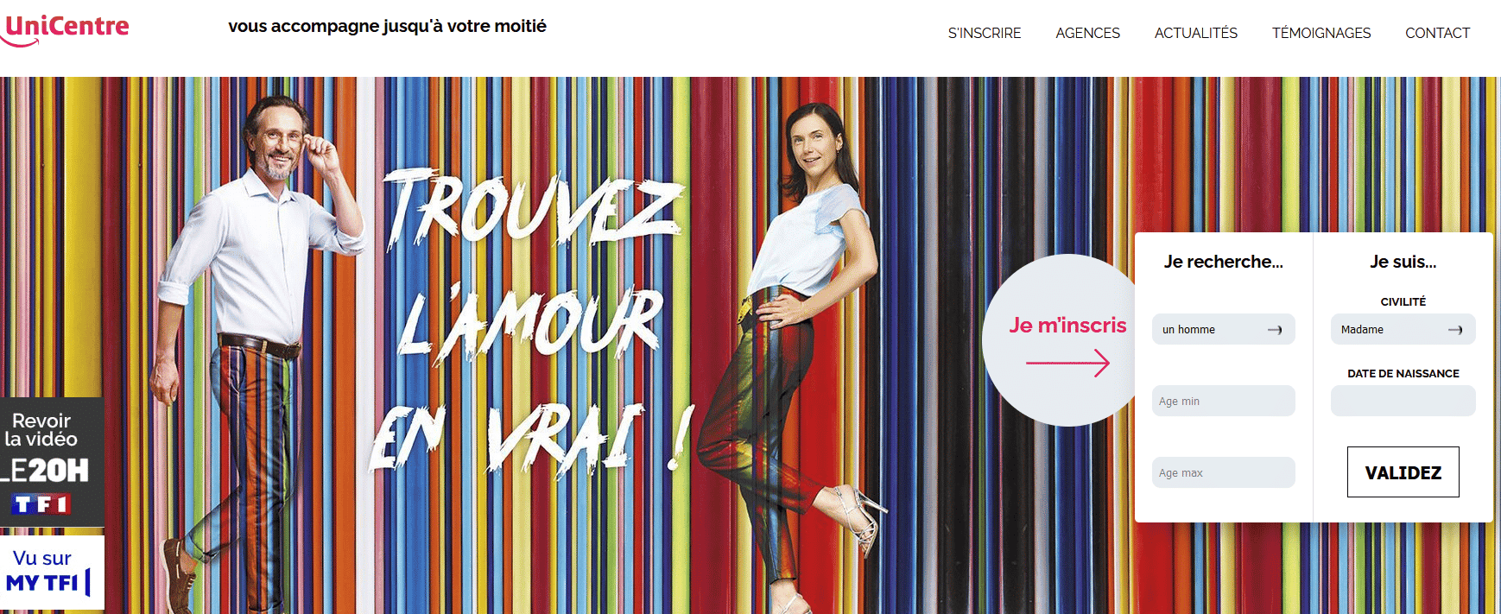Click the arrow icon in Madame field
The height and width of the screenshot is (614, 1501).
pos(1455,330)
